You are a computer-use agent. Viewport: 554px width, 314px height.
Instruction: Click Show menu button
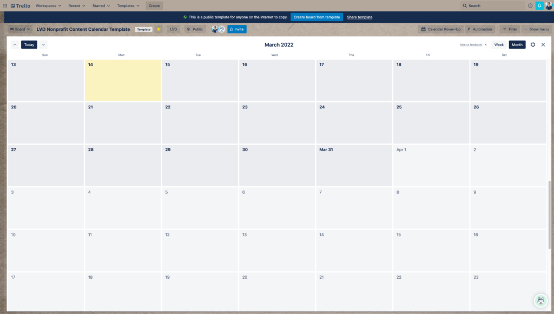pos(536,29)
